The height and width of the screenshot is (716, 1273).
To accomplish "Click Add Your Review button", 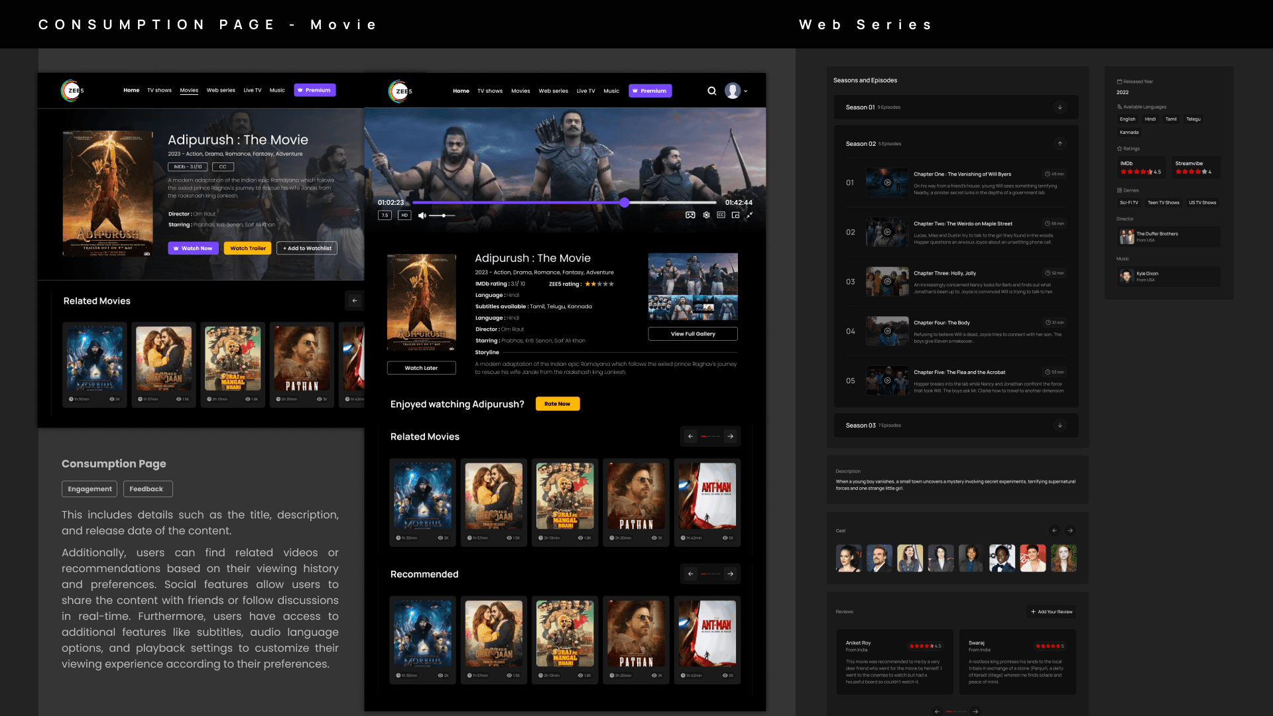I will 1052,612.
